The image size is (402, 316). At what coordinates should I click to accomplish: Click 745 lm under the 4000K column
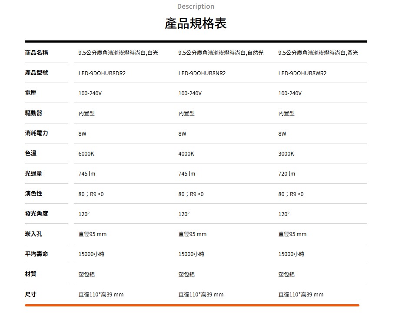[x=186, y=173]
